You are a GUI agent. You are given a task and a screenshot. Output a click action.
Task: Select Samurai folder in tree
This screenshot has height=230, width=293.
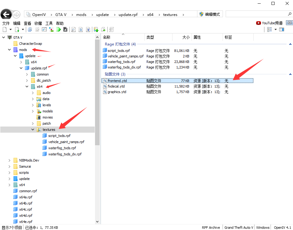click(25, 166)
